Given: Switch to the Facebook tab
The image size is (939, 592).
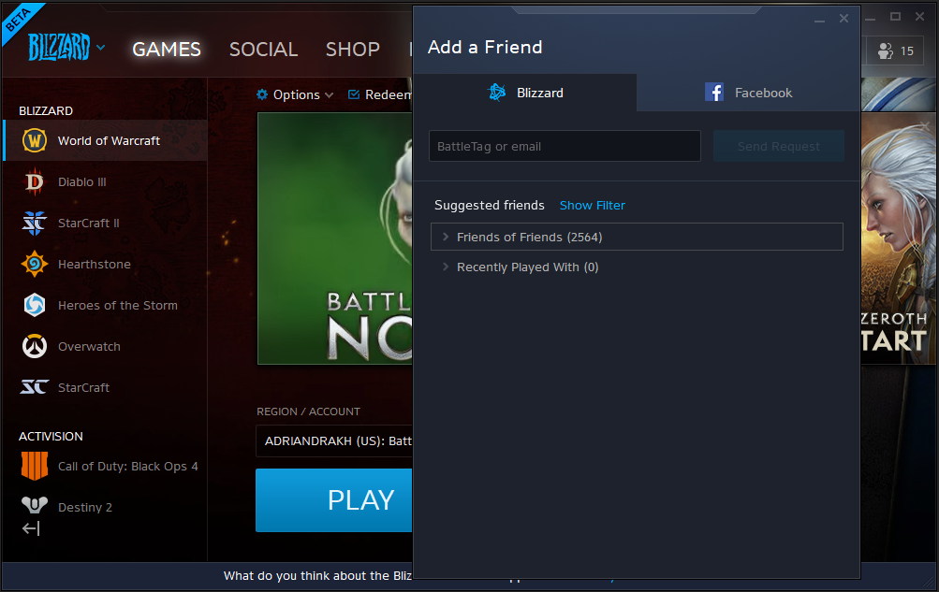Looking at the screenshot, I should point(748,93).
